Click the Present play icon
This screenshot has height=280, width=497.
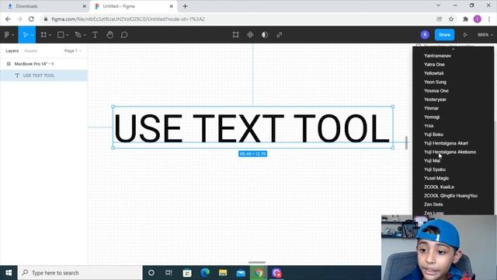click(x=465, y=34)
